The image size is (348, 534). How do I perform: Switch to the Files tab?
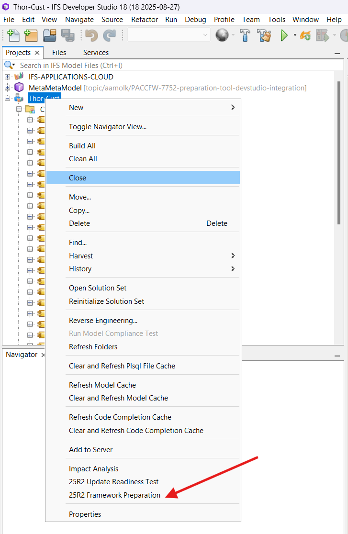coord(59,53)
